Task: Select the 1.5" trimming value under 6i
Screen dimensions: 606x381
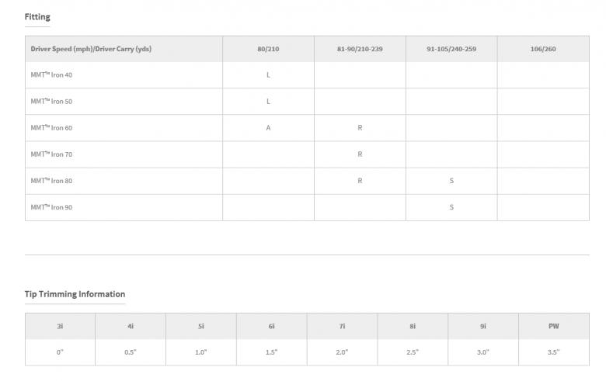Action: click(x=271, y=352)
